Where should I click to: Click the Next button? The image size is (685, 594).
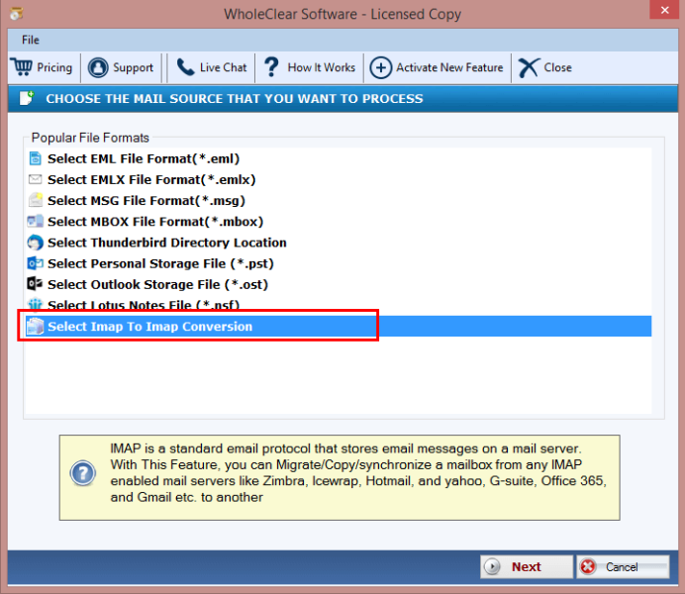(x=526, y=567)
